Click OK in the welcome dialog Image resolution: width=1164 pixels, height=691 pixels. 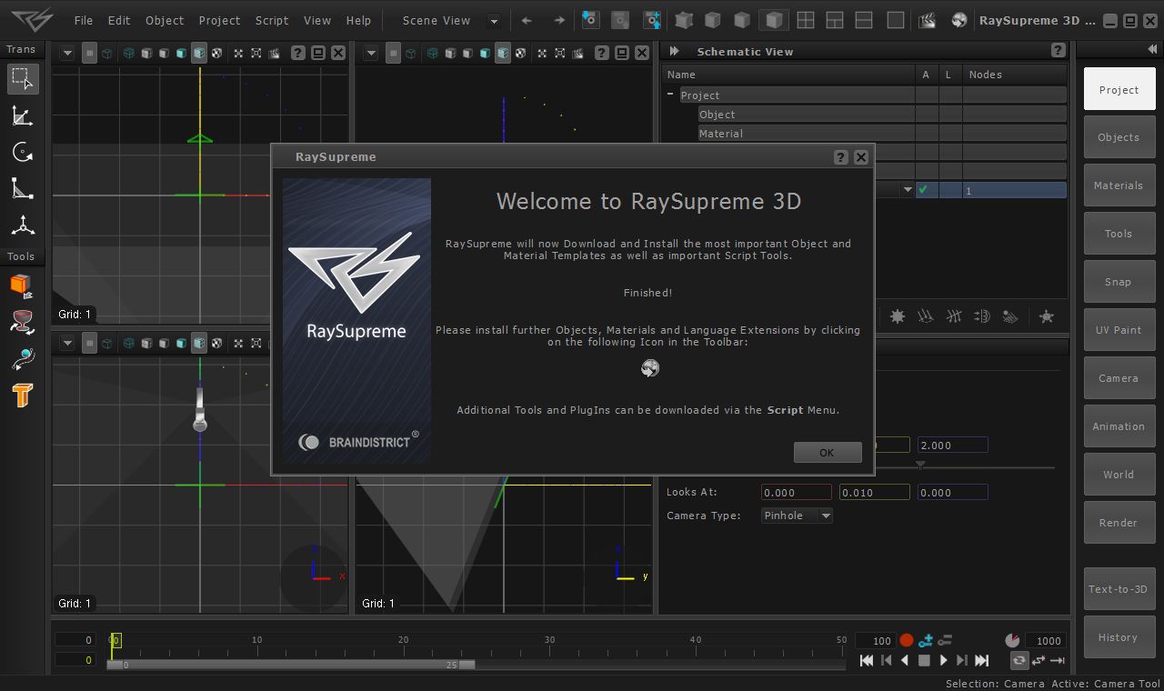click(827, 453)
